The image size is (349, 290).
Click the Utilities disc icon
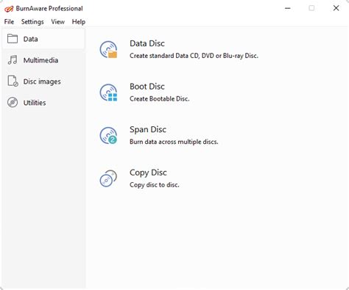pos(13,102)
